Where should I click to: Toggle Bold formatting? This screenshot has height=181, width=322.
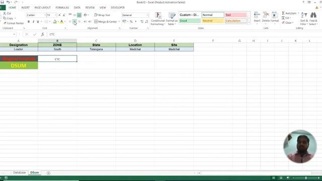29,22
